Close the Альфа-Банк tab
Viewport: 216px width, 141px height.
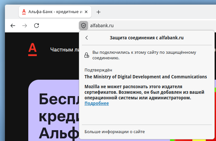[86, 12]
